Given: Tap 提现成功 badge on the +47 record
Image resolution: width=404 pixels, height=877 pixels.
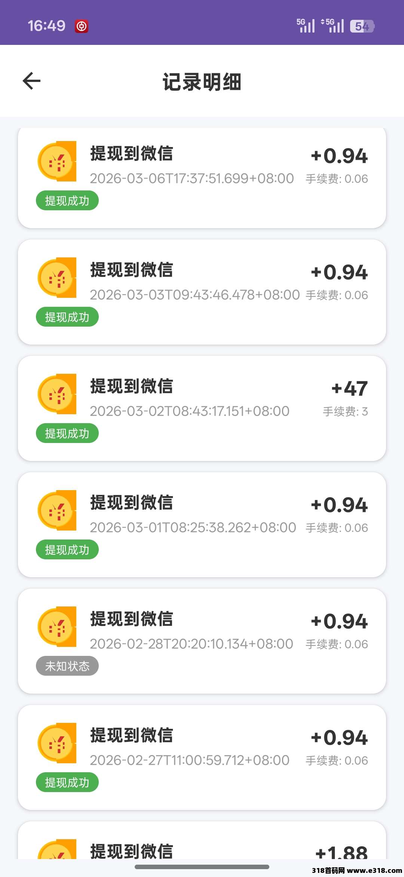Looking at the screenshot, I should click(x=67, y=433).
